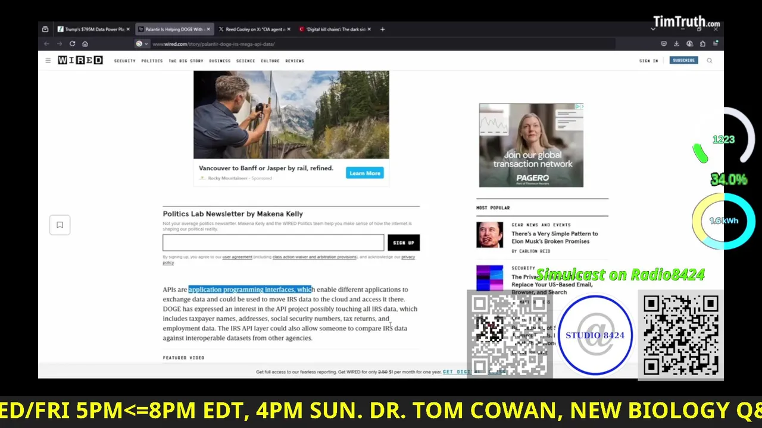
Task: Click the Firefox account icon
Action: pyautogui.click(x=689, y=43)
